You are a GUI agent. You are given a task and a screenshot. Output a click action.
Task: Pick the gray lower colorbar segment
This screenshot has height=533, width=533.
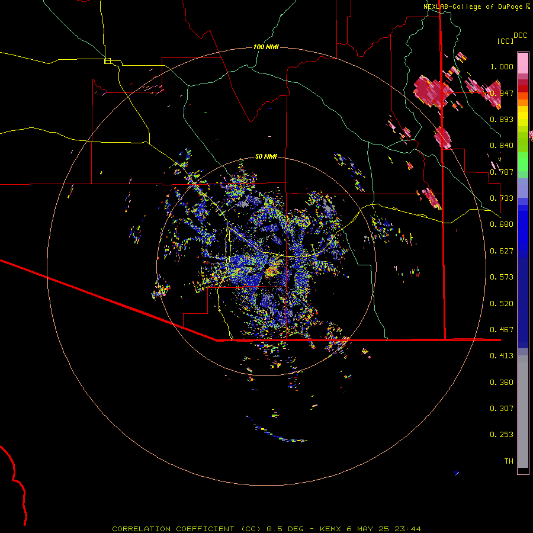coord(523,412)
